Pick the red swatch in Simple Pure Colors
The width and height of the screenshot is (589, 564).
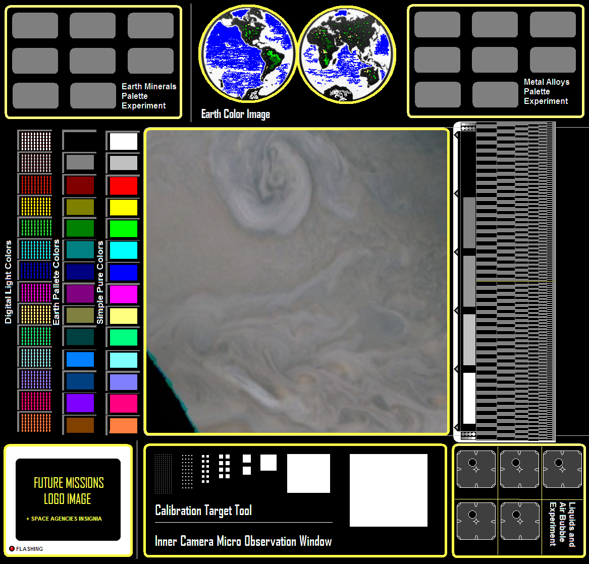(124, 186)
